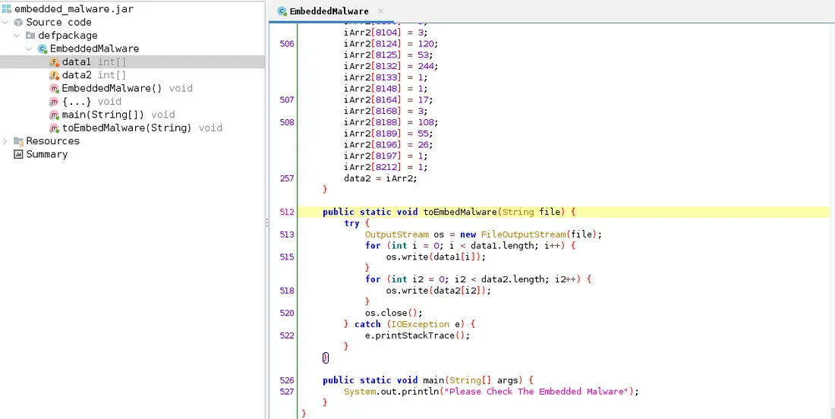This screenshot has height=419, width=835.
Task: Expand the Resources node
Action: [5, 141]
